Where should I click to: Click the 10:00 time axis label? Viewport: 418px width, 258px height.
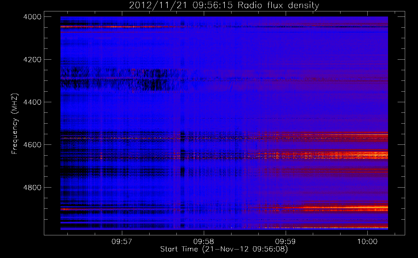point(367,242)
